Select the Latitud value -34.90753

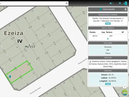click(x=112, y=78)
